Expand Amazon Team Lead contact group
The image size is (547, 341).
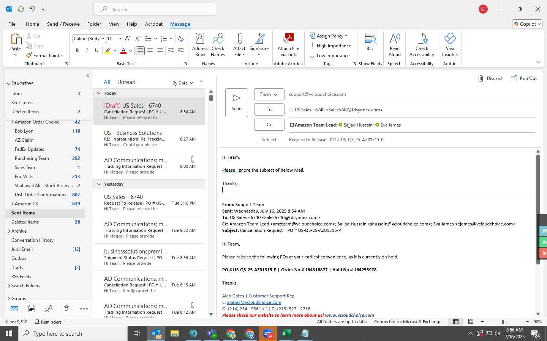292,125
